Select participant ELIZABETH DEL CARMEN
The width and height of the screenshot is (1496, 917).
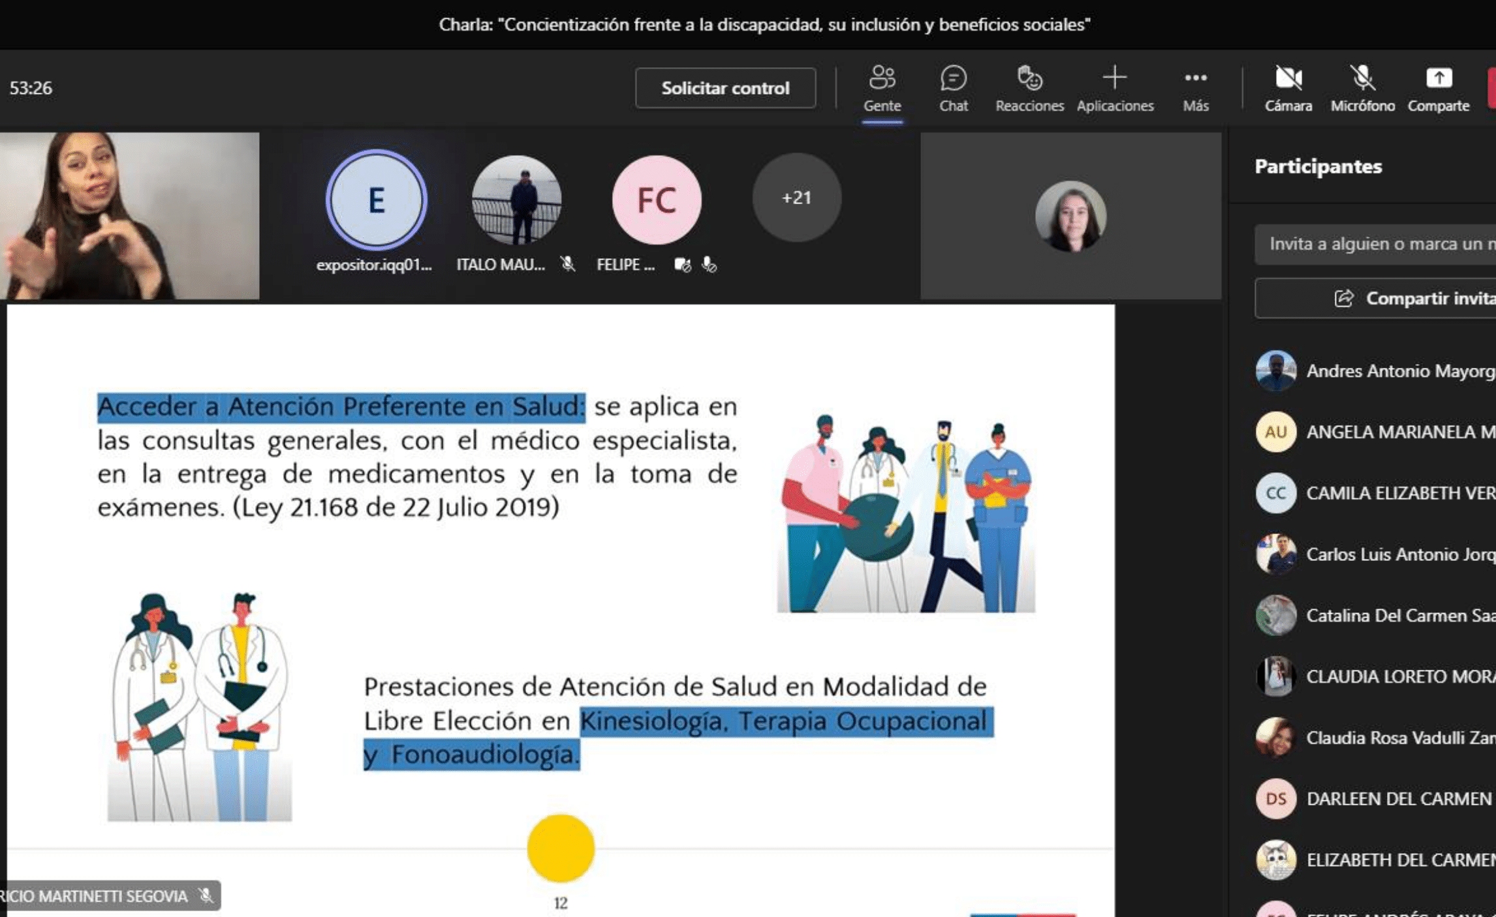[x=1375, y=860]
